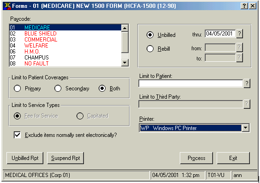
Task: Click the thru date field 04/05/2001
Action: click(x=220, y=34)
